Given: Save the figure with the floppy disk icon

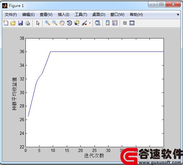Looking at the screenshot, I should [x=20, y=23].
